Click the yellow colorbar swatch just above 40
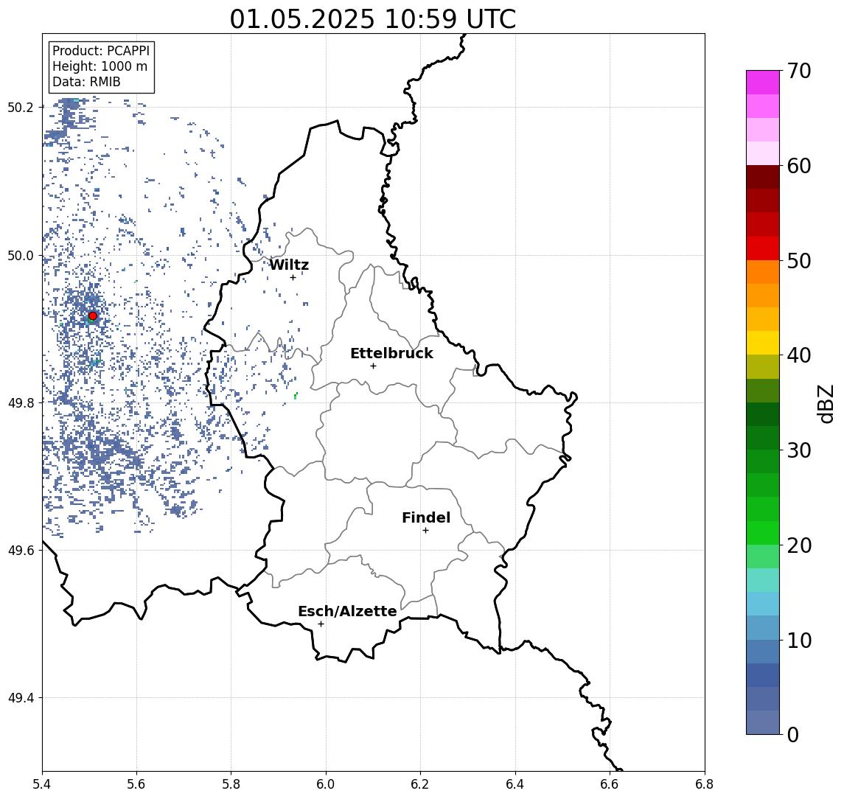The height and width of the screenshot is (799, 844). (763, 343)
